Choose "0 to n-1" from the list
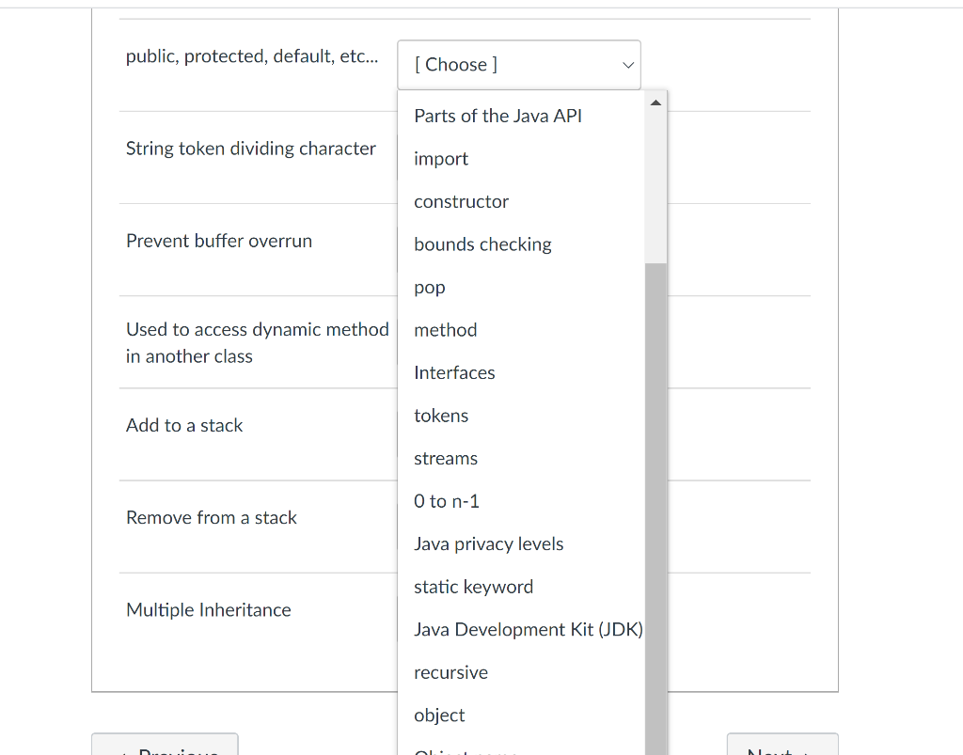This screenshot has height=755, width=963. click(x=446, y=501)
